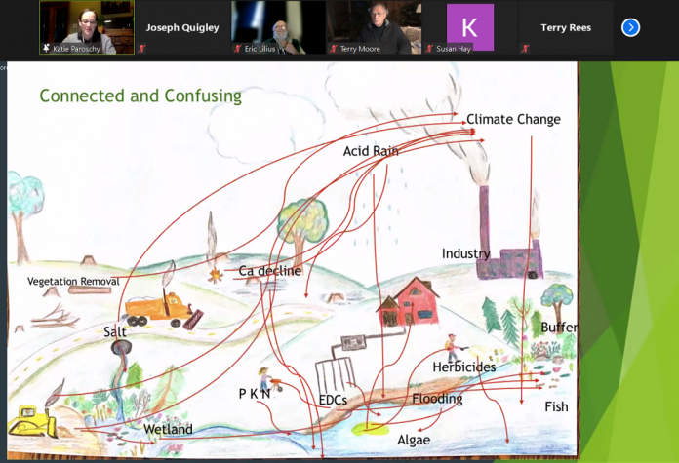Click the 'Wetland' label on slide
Image resolution: width=679 pixels, height=463 pixels.
pos(168,429)
